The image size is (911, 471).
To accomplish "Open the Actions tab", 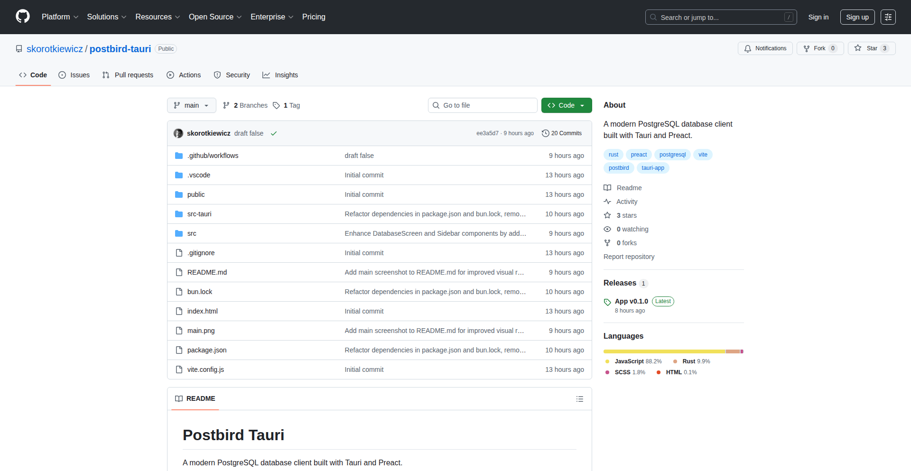I will tap(184, 75).
